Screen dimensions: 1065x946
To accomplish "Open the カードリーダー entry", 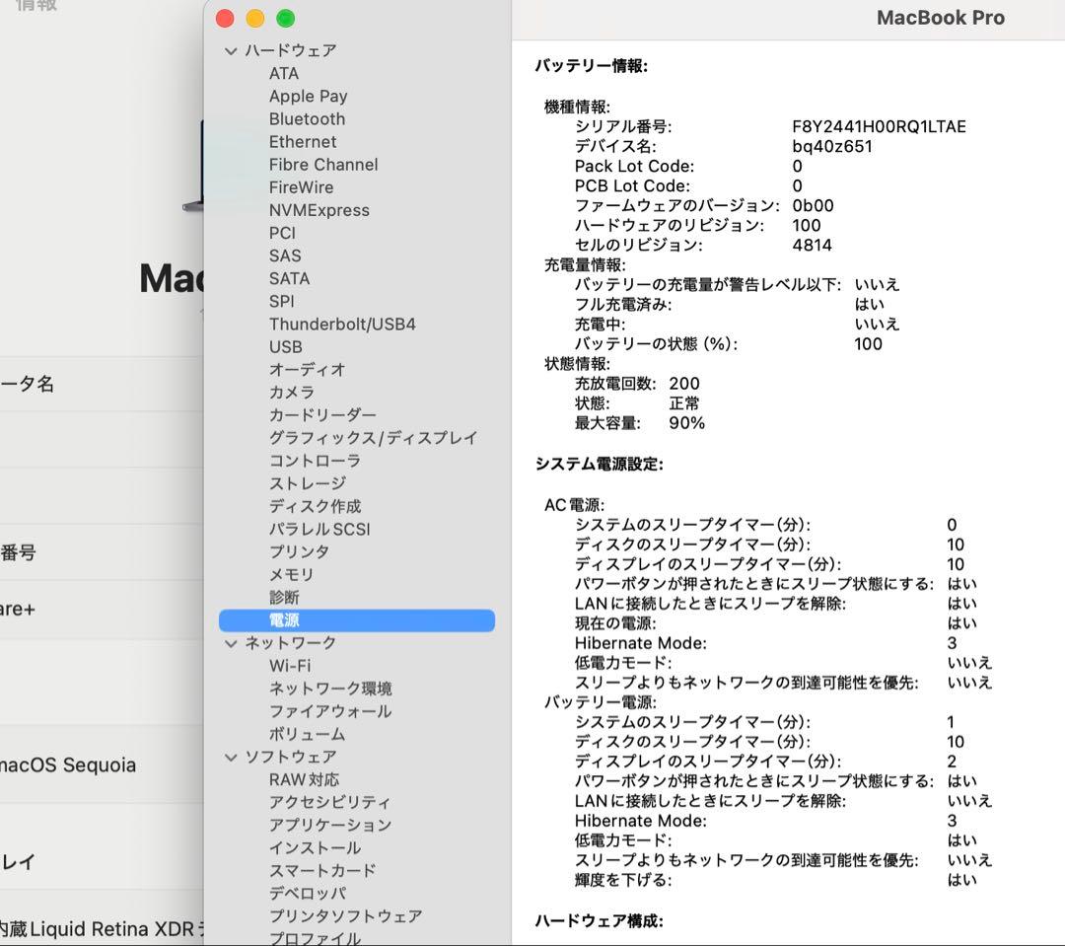I will tap(322, 415).
